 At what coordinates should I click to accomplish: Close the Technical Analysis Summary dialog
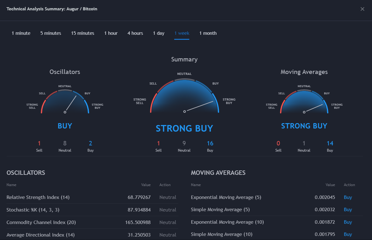click(362, 9)
